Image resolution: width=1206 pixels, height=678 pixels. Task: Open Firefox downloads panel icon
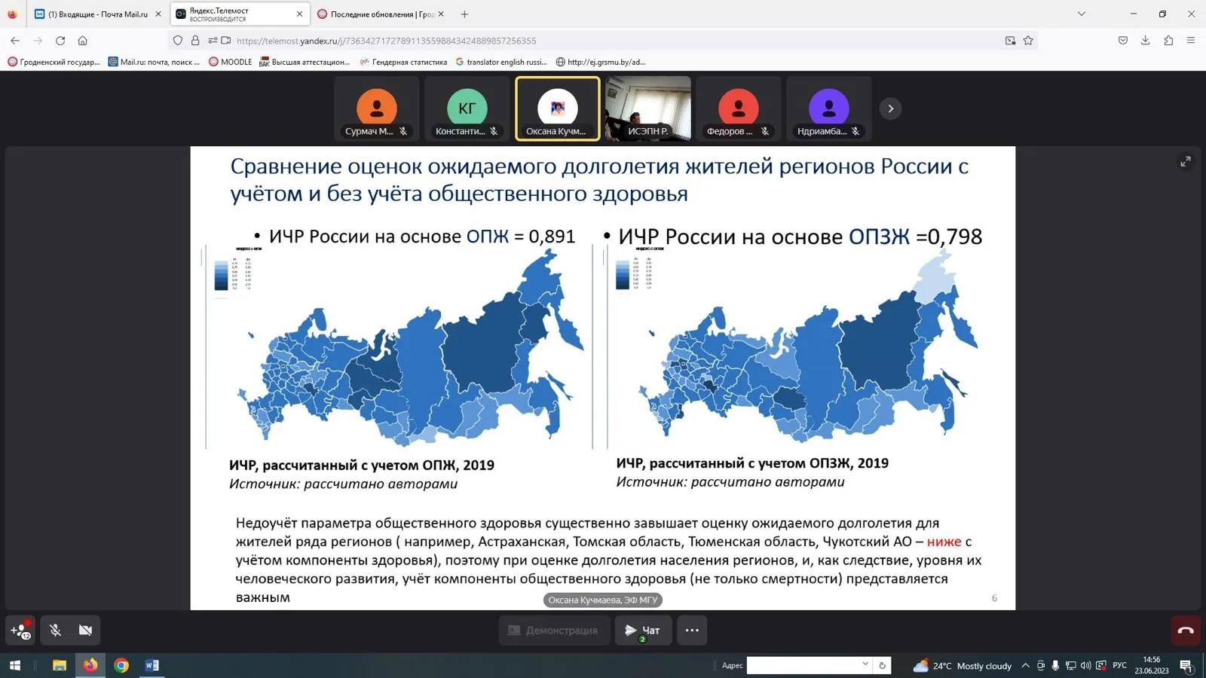pyautogui.click(x=1145, y=41)
